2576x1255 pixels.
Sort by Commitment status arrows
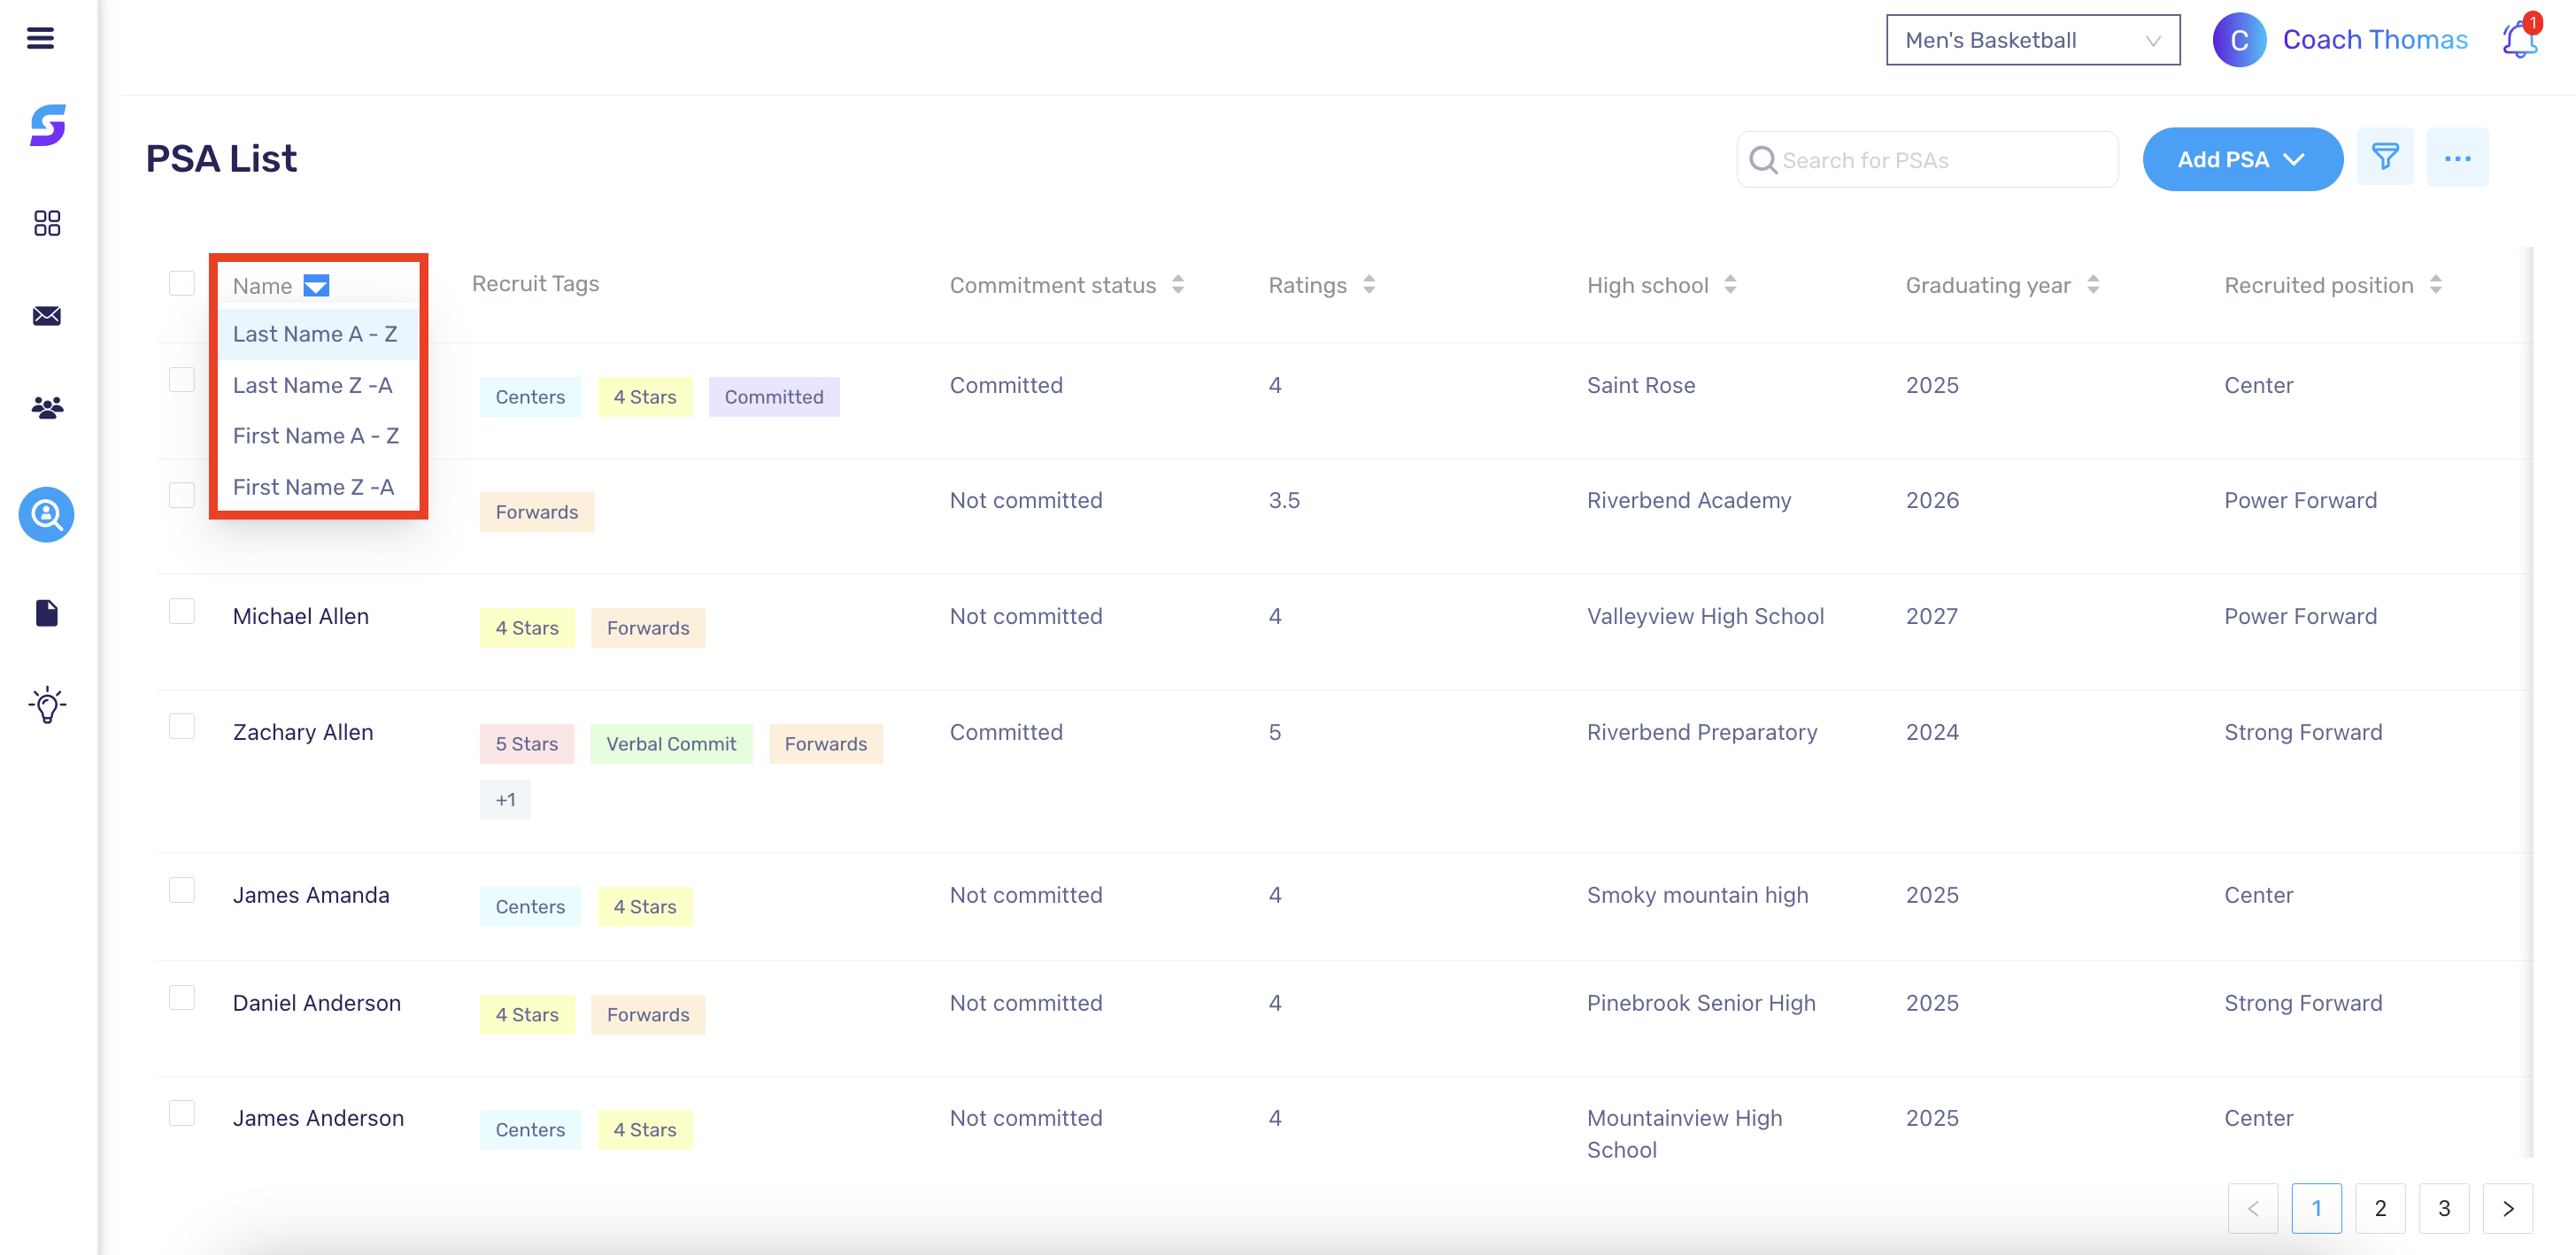point(1178,285)
